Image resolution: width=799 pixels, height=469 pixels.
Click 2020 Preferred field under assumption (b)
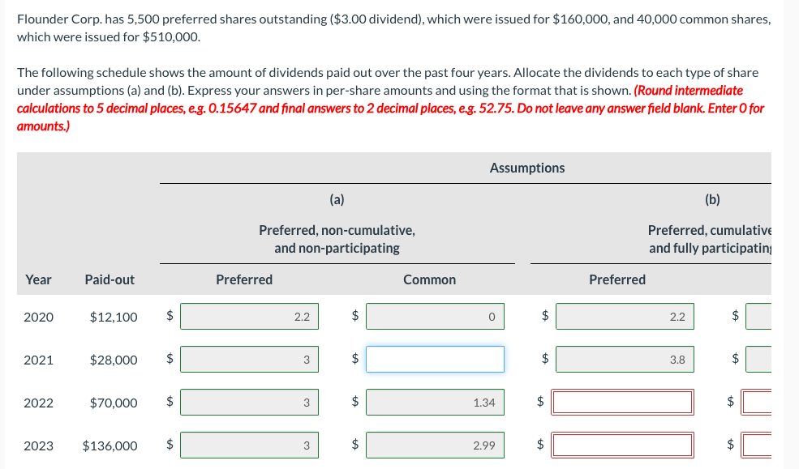click(624, 317)
